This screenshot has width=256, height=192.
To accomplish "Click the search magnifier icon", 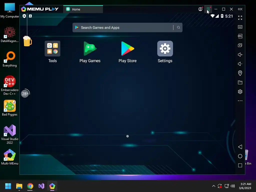I will pyautogui.click(x=178, y=27).
